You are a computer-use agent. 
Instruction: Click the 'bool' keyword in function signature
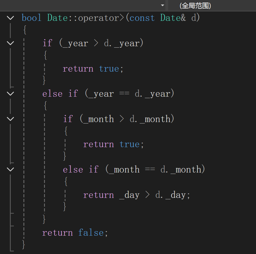point(32,17)
